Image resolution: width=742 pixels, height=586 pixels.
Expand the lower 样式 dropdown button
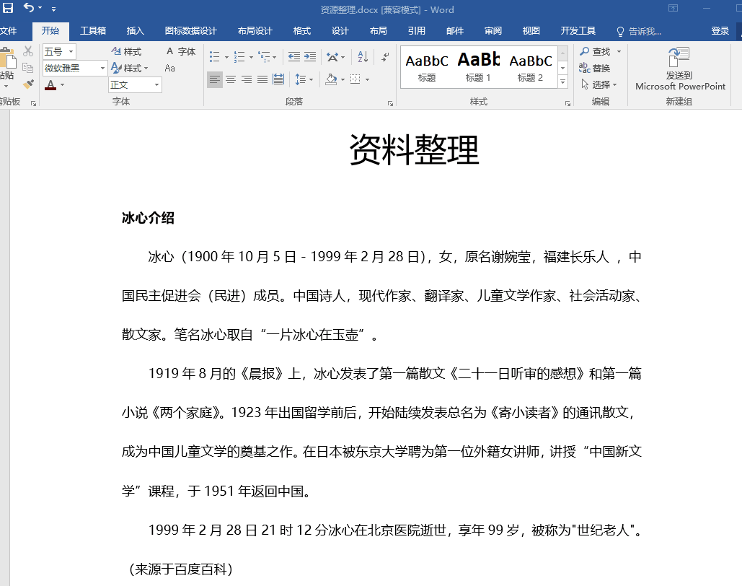click(130, 69)
